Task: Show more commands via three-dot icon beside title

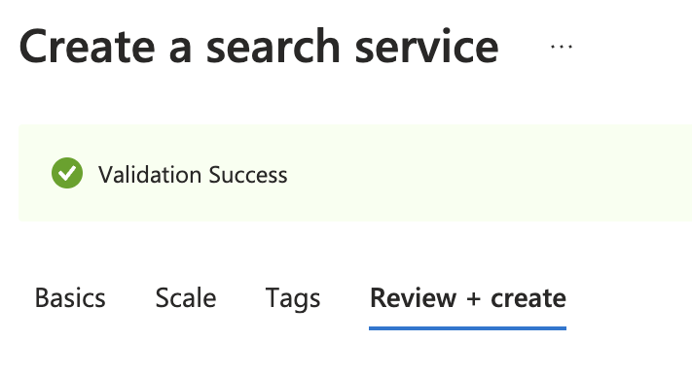Action: coord(562,47)
